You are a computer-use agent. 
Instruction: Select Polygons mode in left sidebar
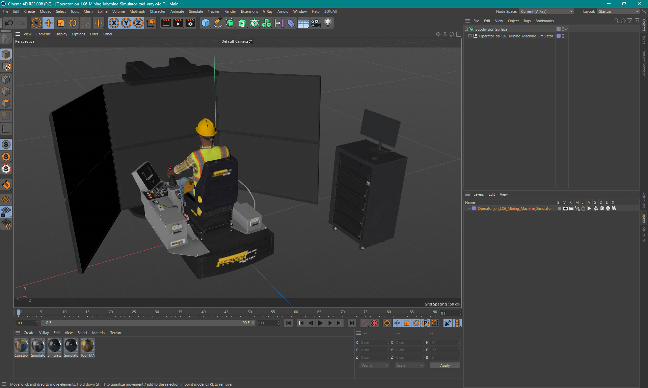point(6,103)
